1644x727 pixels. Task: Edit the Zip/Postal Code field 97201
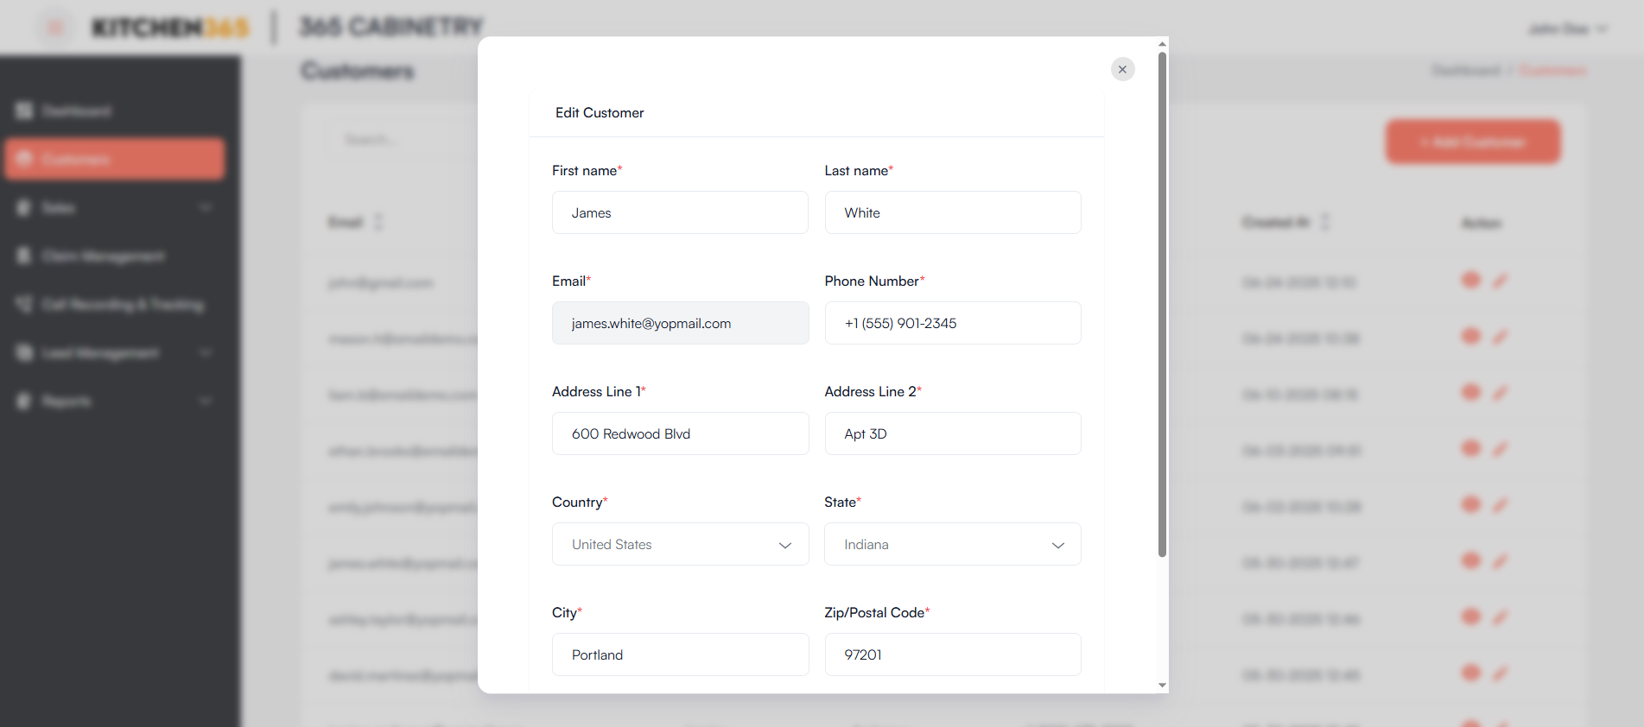(953, 654)
